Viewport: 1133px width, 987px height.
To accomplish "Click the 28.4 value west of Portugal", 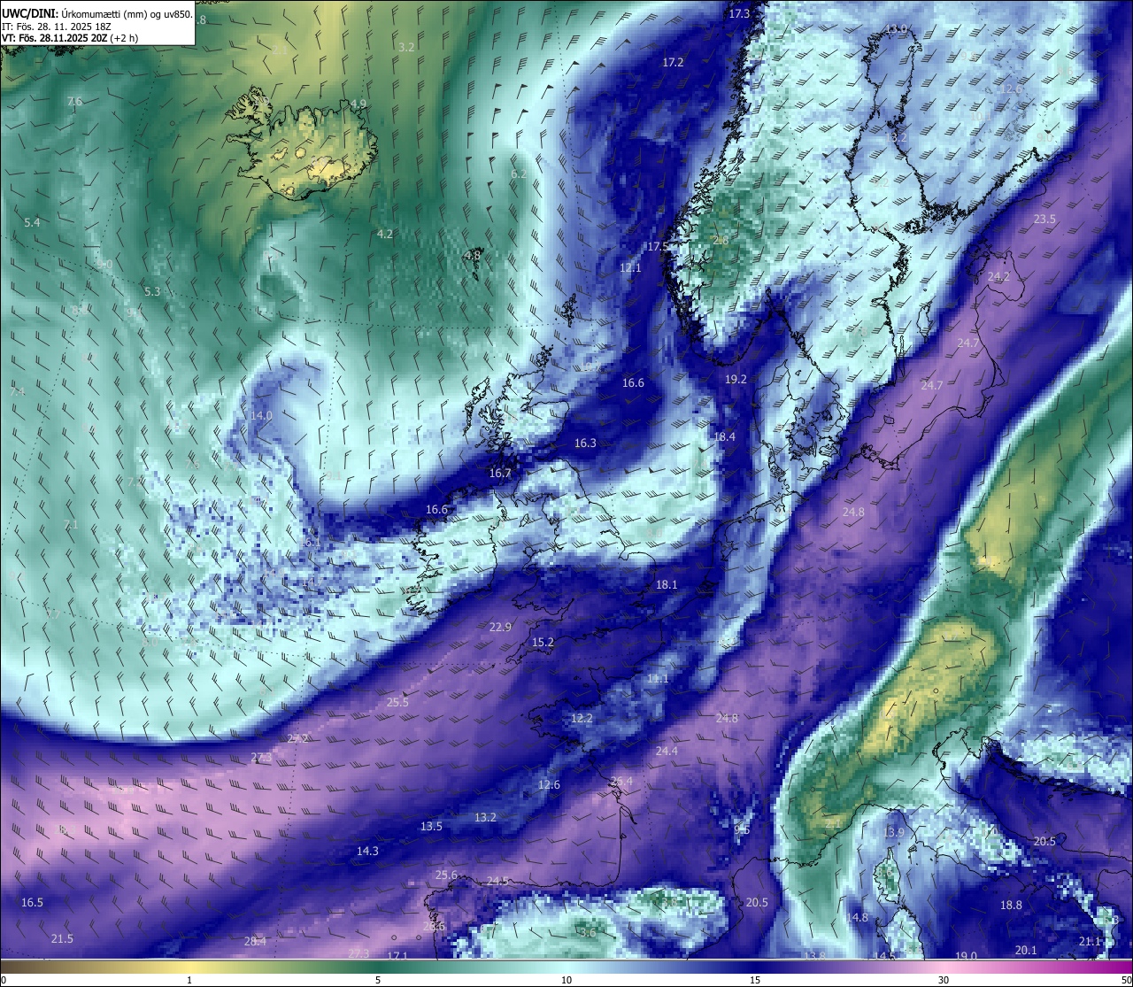I will [x=255, y=941].
